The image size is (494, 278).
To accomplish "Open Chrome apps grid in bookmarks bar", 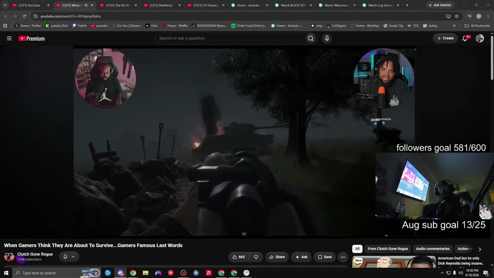I will click(x=5, y=26).
